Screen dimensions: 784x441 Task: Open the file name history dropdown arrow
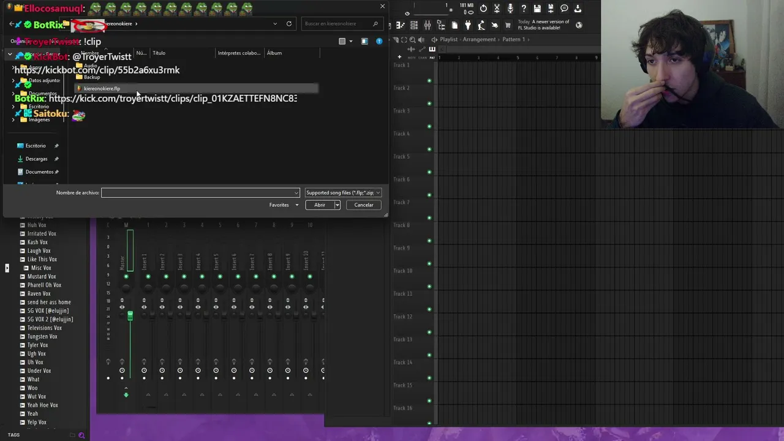point(296,193)
